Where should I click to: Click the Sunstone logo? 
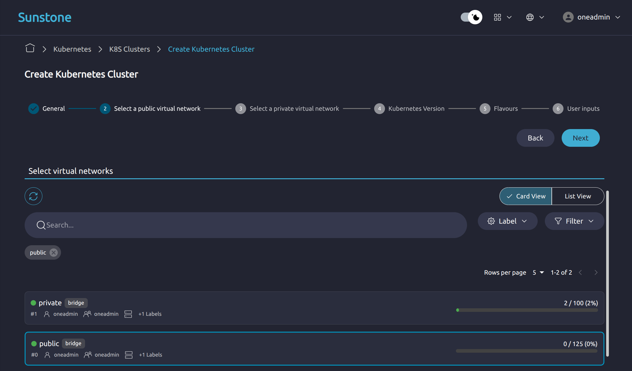pos(44,17)
